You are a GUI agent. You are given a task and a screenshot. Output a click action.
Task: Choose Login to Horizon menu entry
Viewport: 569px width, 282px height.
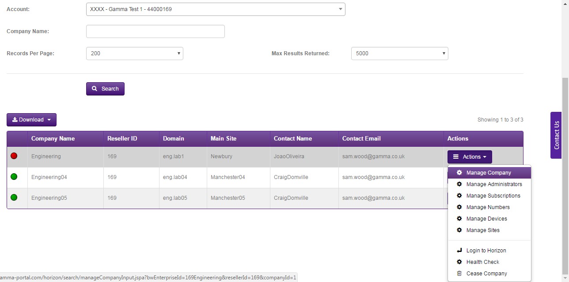(x=489, y=251)
